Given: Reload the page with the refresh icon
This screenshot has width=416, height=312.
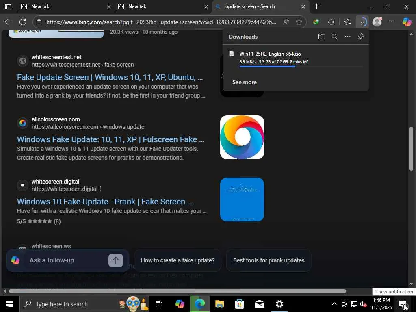Looking at the screenshot, I should pos(23,22).
